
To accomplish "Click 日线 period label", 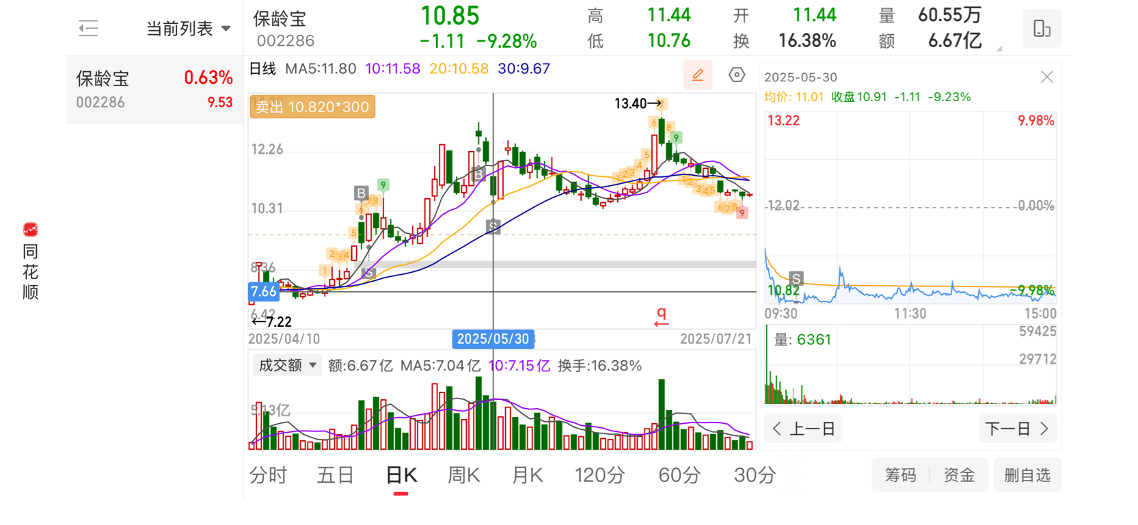I will (262, 69).
